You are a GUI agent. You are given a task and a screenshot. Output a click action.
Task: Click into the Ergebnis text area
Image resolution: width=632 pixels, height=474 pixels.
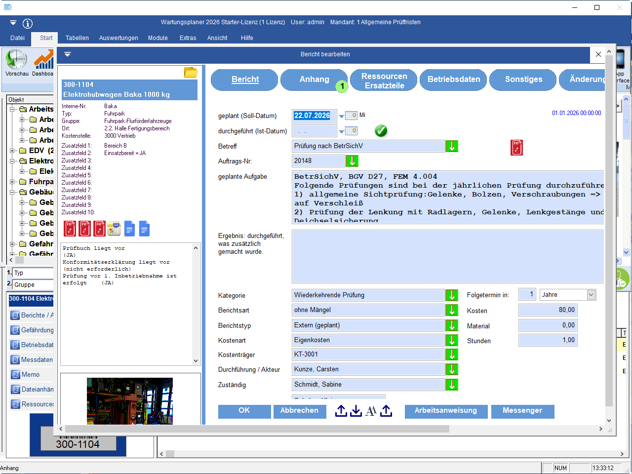click(447, 256)
